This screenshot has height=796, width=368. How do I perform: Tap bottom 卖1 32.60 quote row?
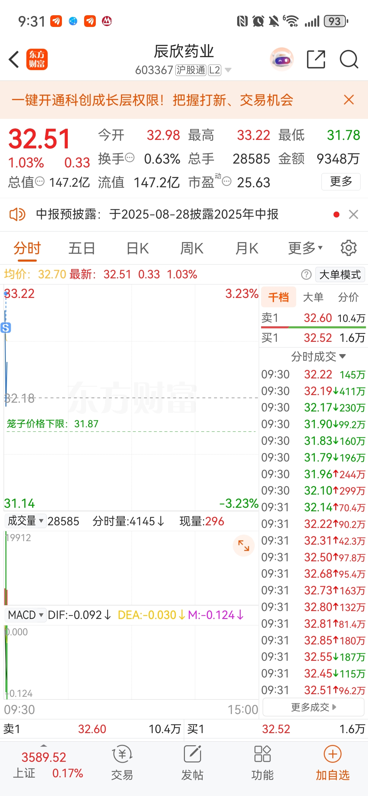coord(92,729)
